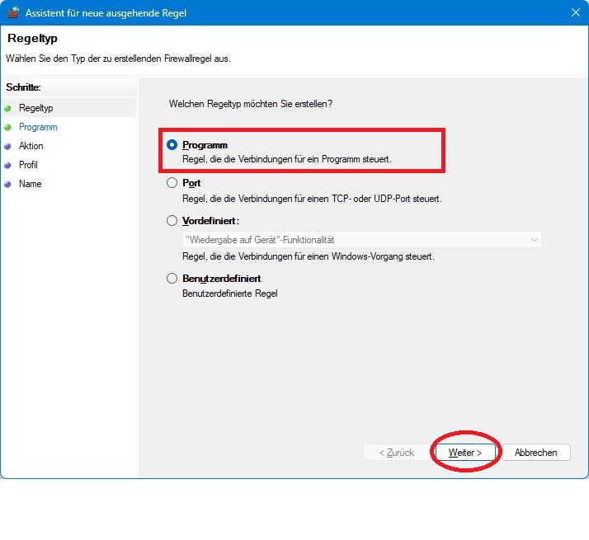589x540 pixels.
Task: Click the 'Benutzerdefinierte Regel' description
Action: pos(230,293)
